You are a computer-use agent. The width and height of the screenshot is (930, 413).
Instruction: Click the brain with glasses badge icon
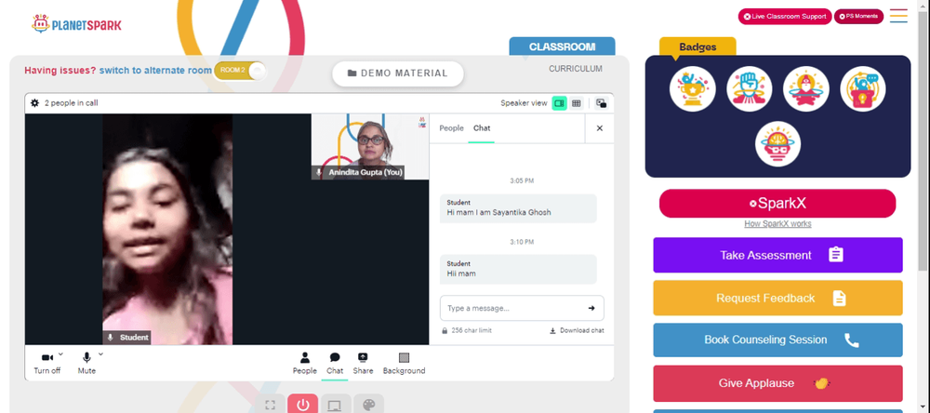point(777,144)
